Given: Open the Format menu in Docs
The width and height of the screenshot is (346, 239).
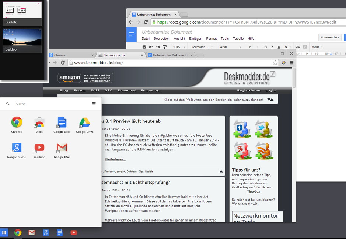Looking at the screenshot, I should pos(212,38).
